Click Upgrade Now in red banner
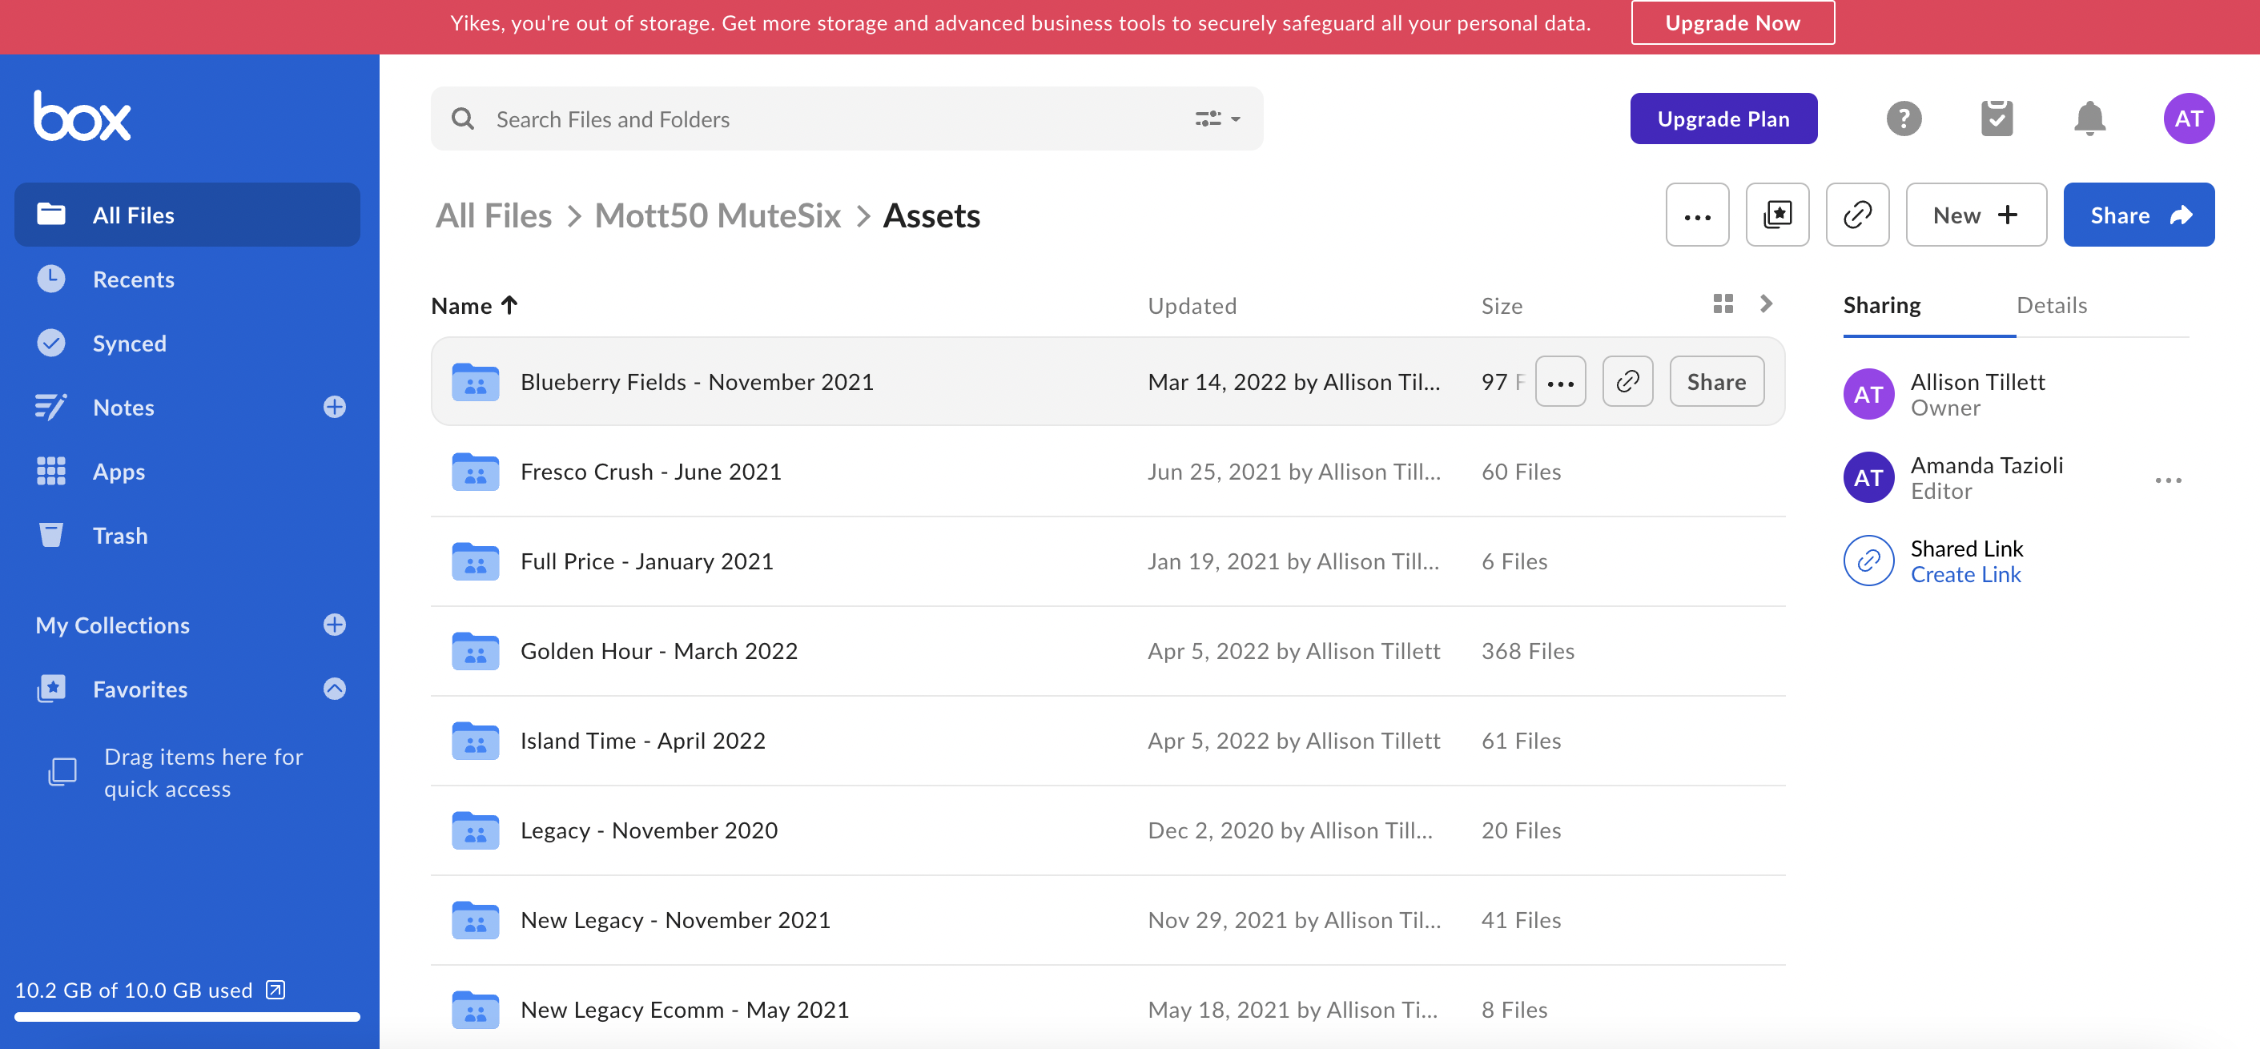Screen dimensions: 2260x1049 pos(1733,22)
